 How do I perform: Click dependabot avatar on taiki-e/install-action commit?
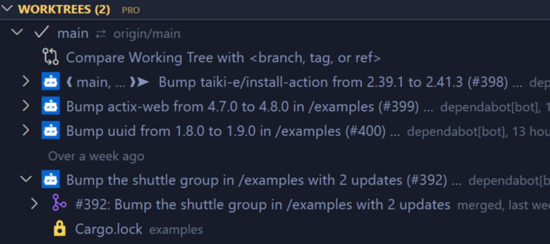click(50, 82)
